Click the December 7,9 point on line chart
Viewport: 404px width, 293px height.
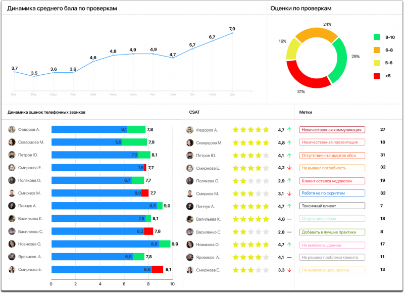coord(232,33)
